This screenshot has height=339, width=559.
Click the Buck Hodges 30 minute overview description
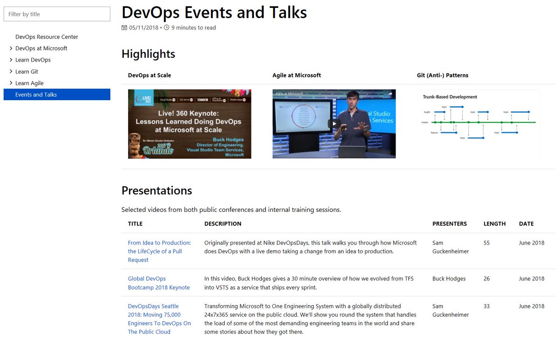(x=309, y=283)
